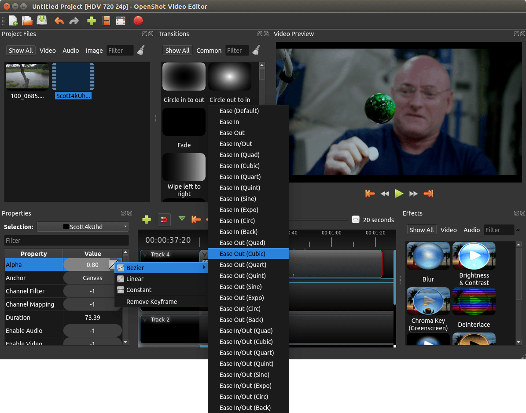Click the Anchor Canvas value

(92, 278)
